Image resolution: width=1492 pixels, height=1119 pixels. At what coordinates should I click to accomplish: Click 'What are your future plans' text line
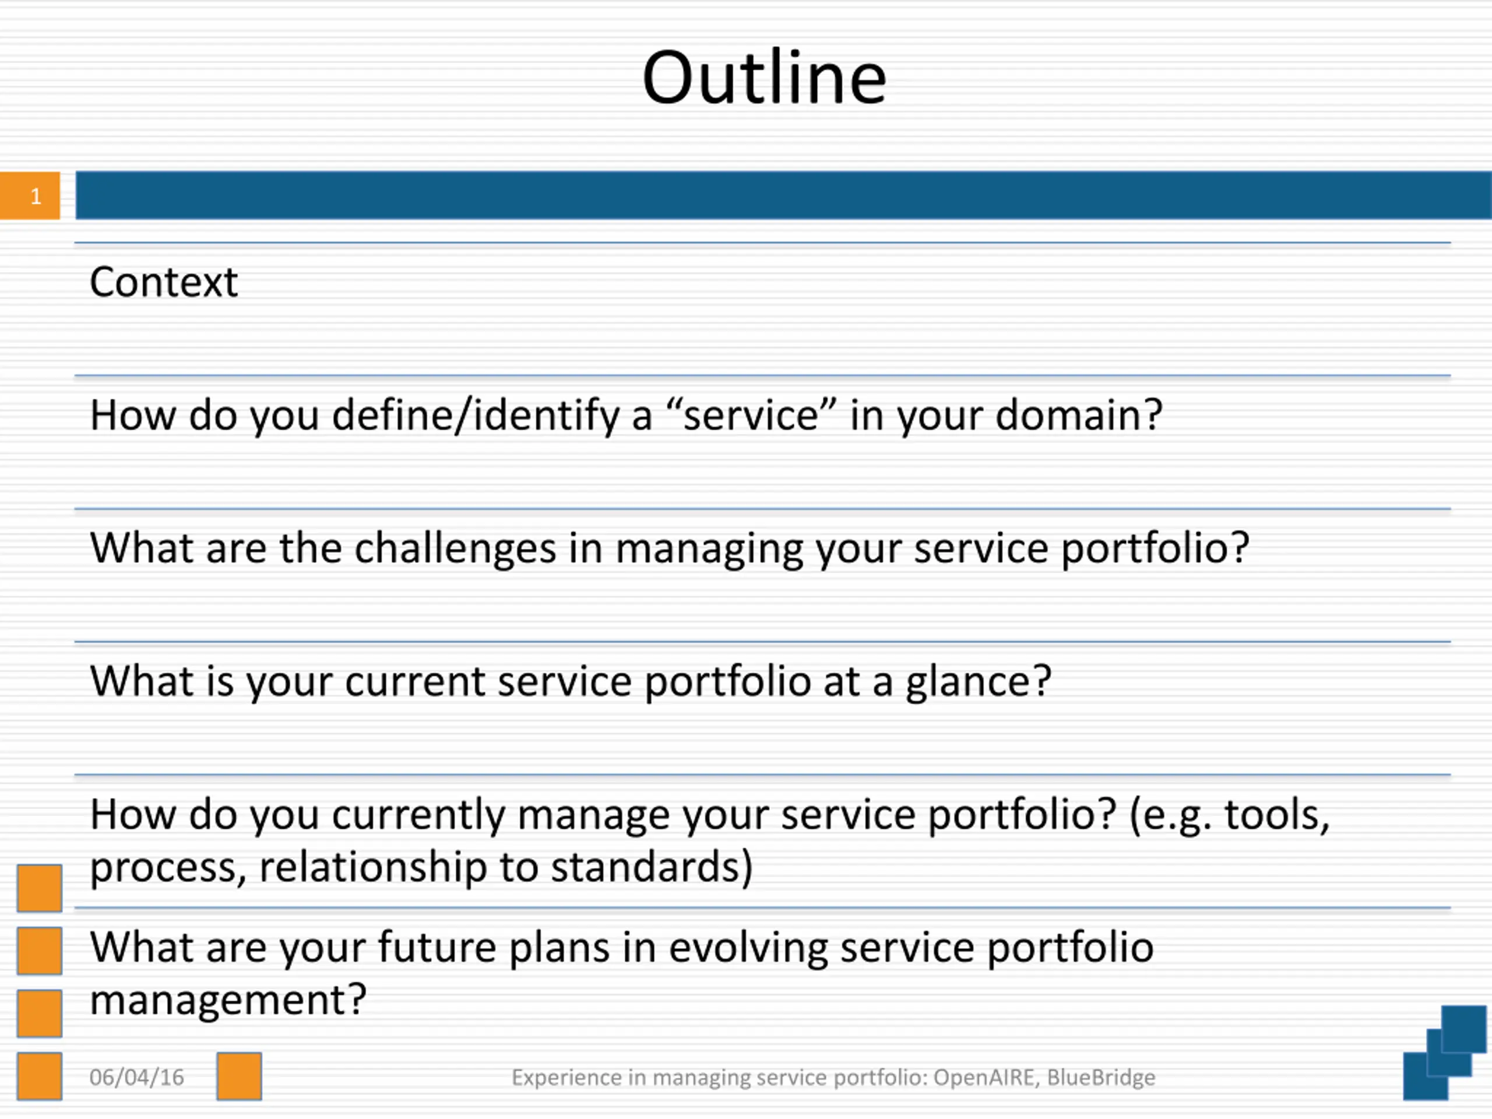[x=622, y=947]
